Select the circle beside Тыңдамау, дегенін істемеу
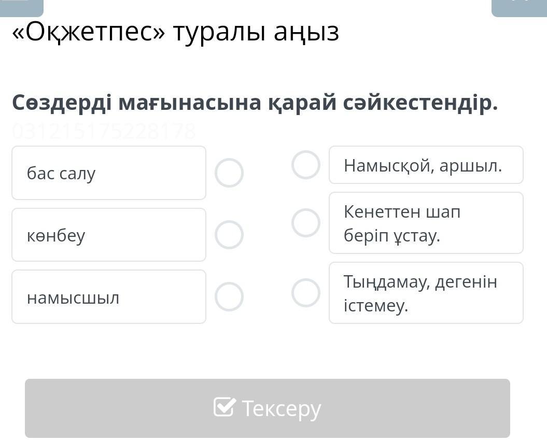This screenshot has width=547, height=441. point(306,293)
